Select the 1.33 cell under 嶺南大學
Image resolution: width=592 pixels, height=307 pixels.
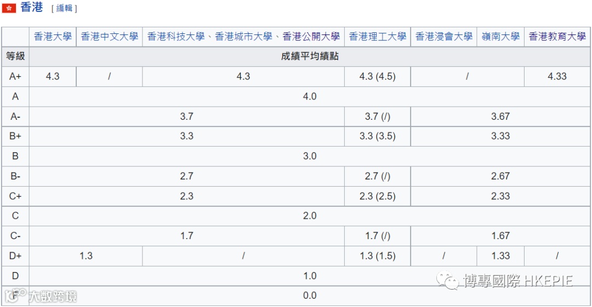point(500,256)
